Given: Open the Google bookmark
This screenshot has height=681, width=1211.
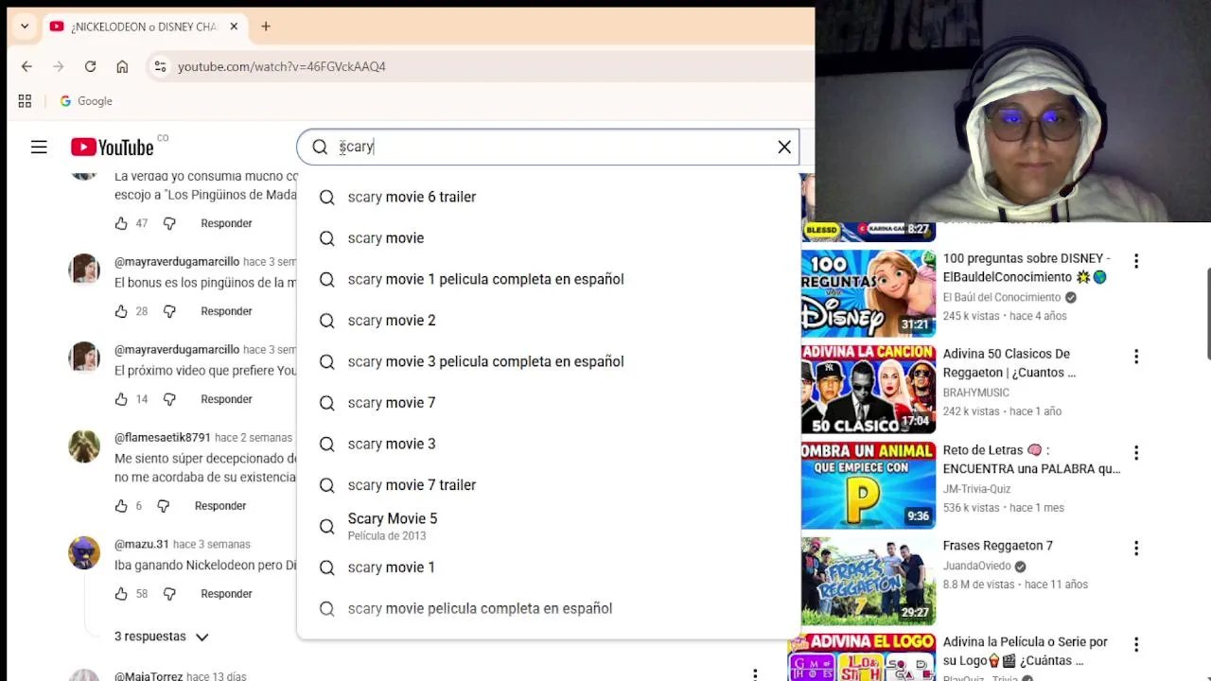Looking at the screenshot, I should tap(86, 101).
